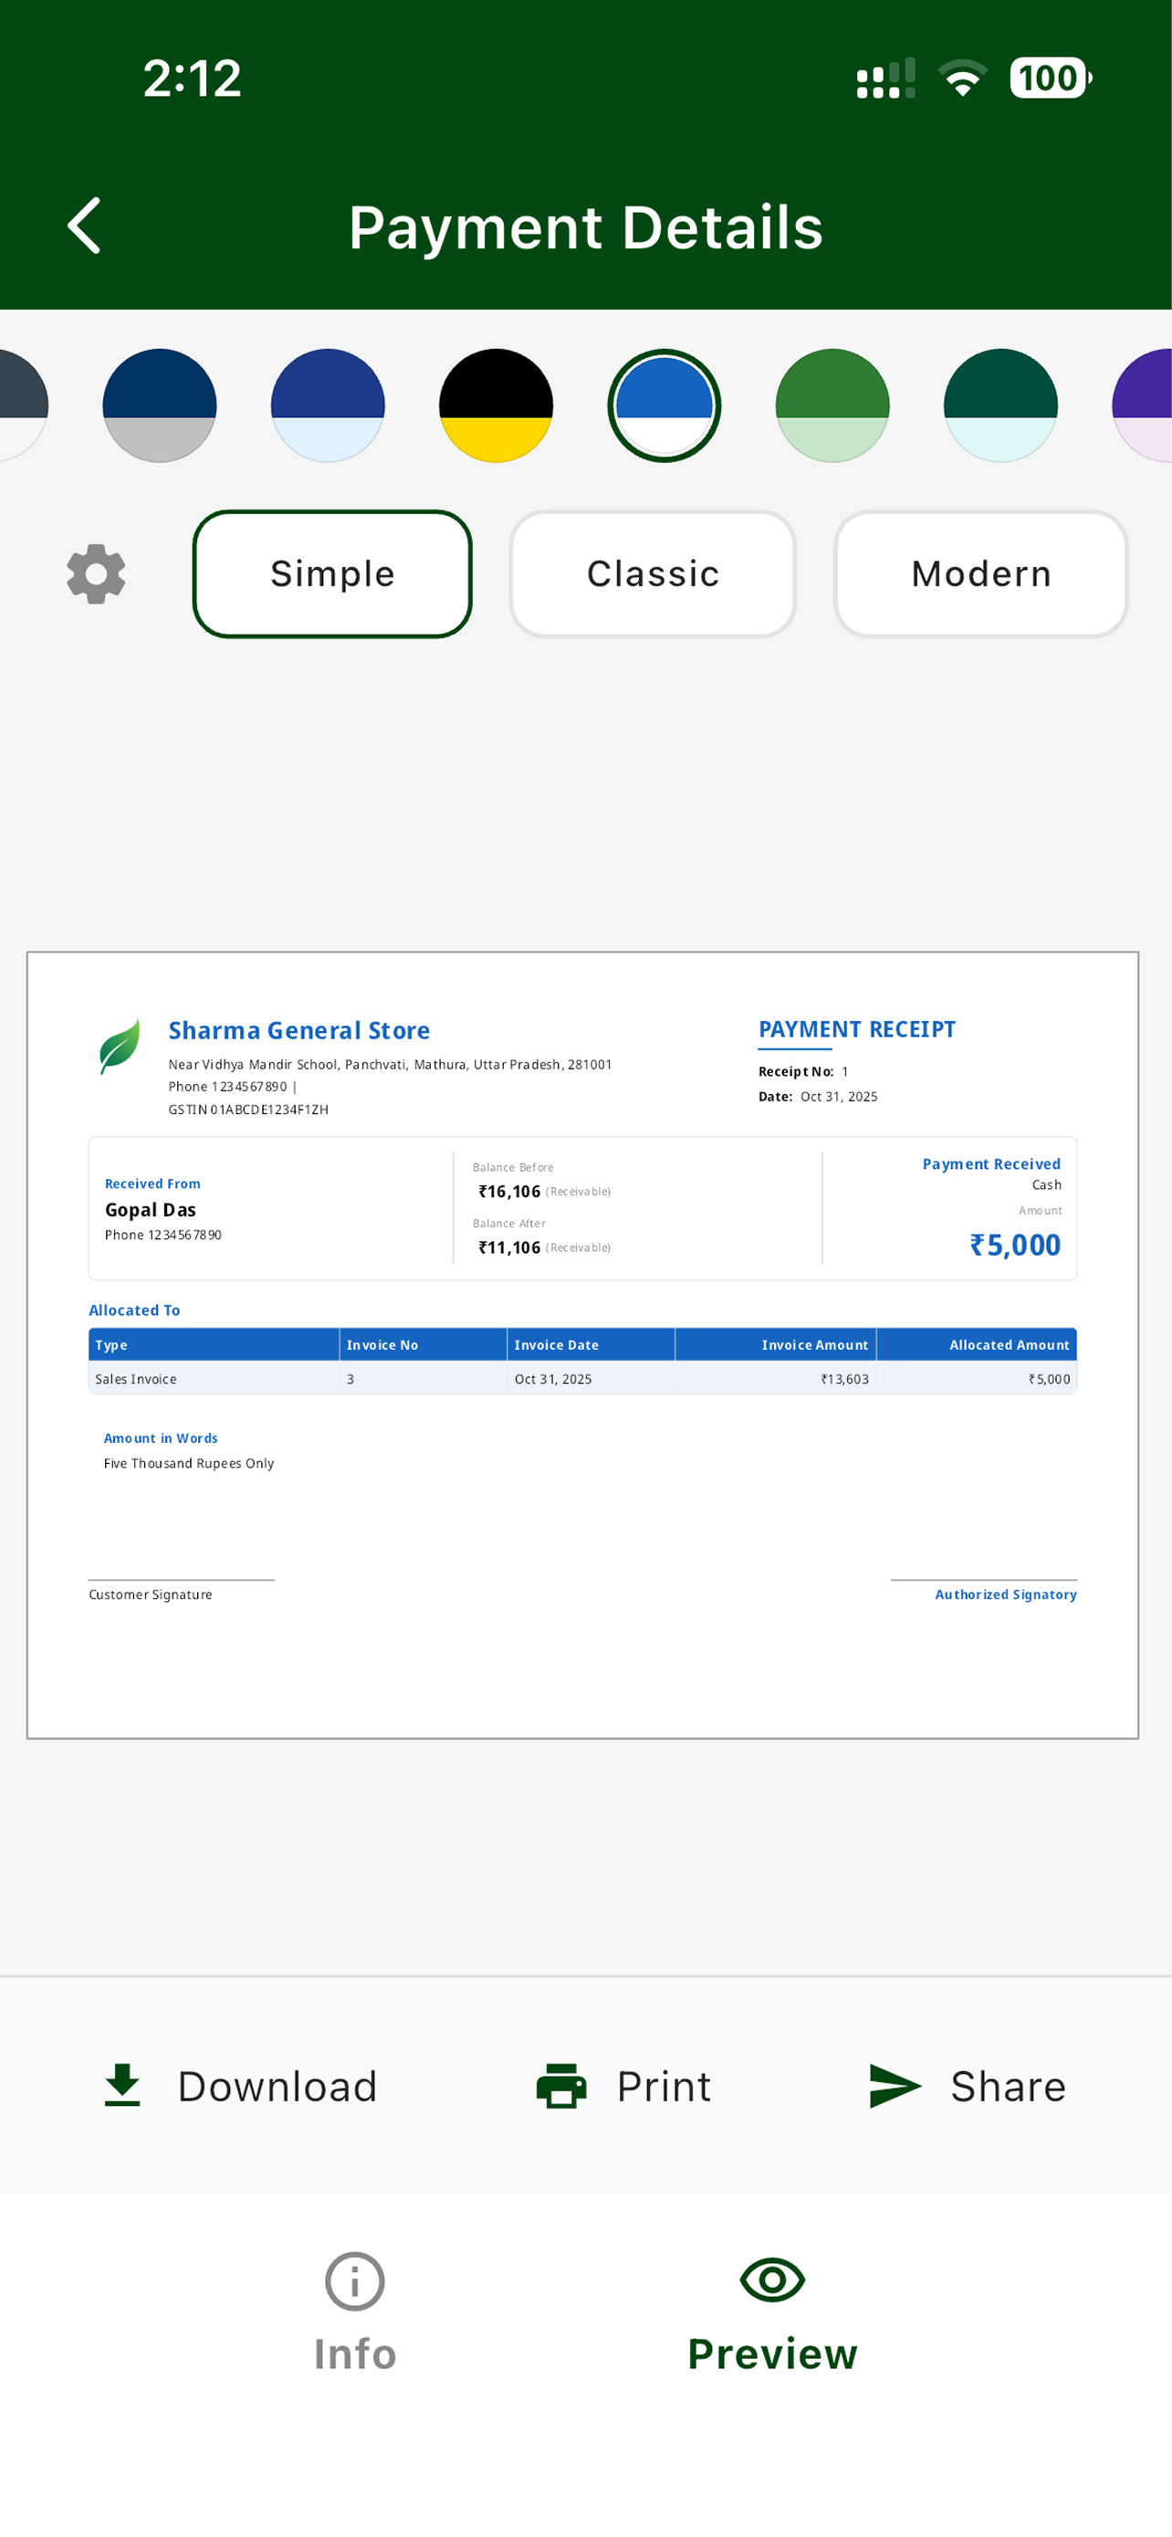The image size is (1172, 2537).
Task: Select the purple theme swatch at edge
Action: click(x=1144, y=405)
